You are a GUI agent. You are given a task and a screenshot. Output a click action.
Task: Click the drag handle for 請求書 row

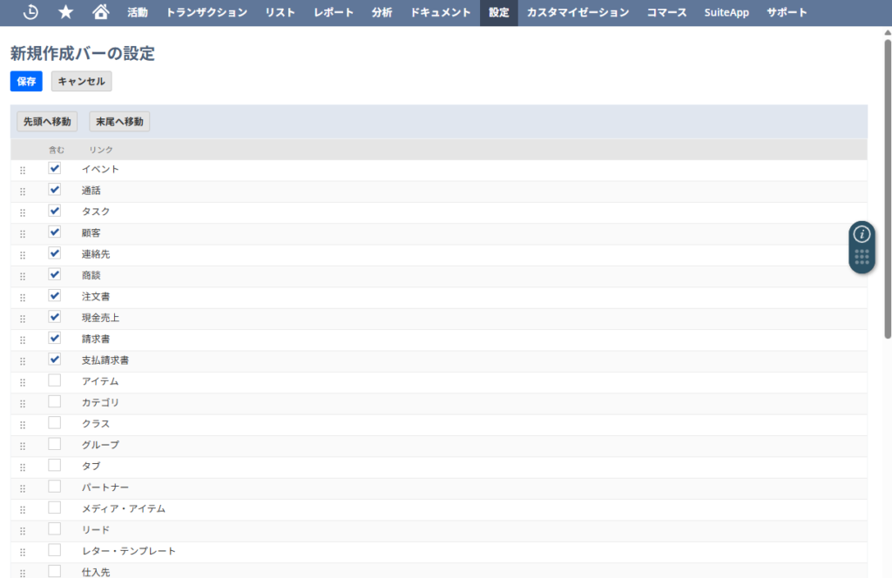[23, 339]
